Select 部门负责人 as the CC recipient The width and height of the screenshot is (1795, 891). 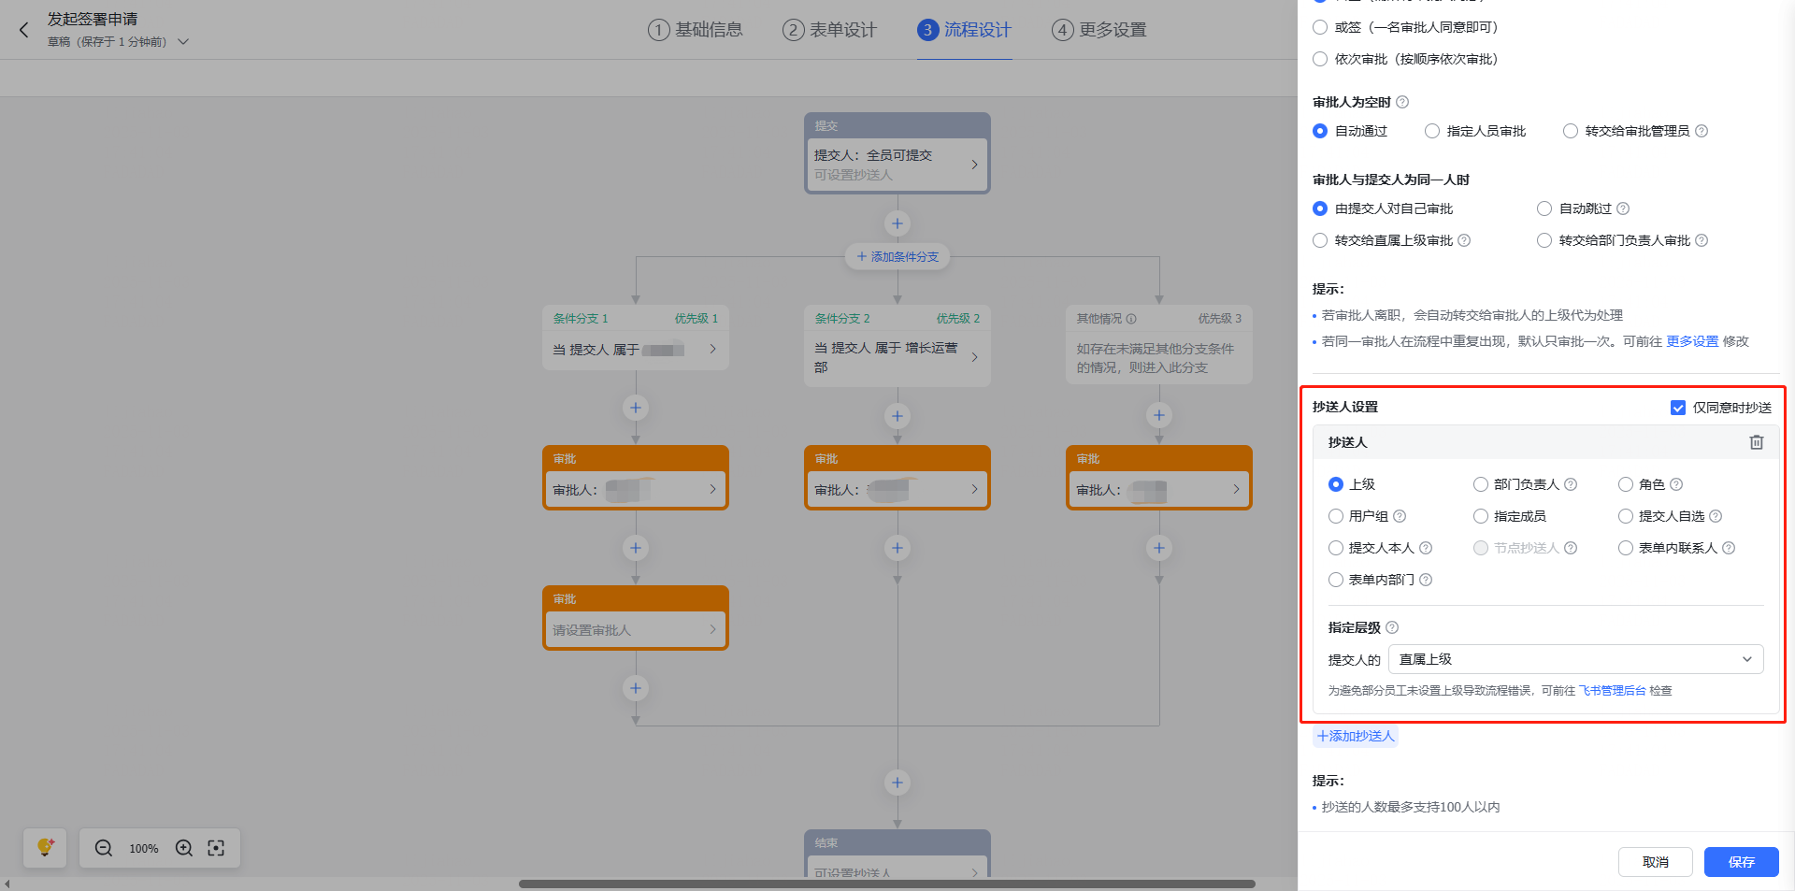point(1481,484)
